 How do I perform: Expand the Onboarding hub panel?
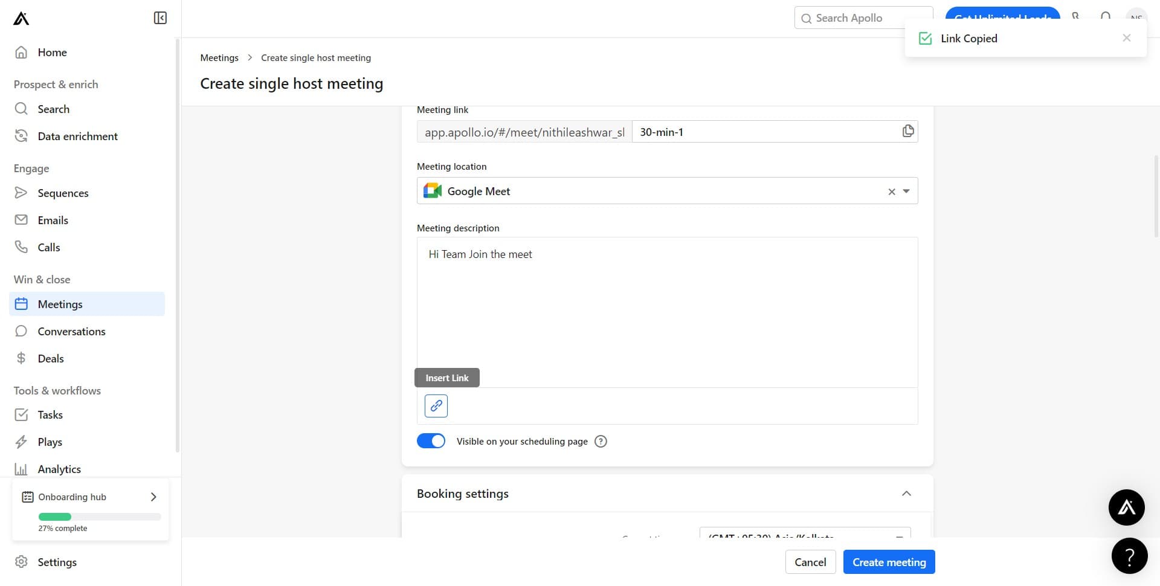click(x=153, y=497)
